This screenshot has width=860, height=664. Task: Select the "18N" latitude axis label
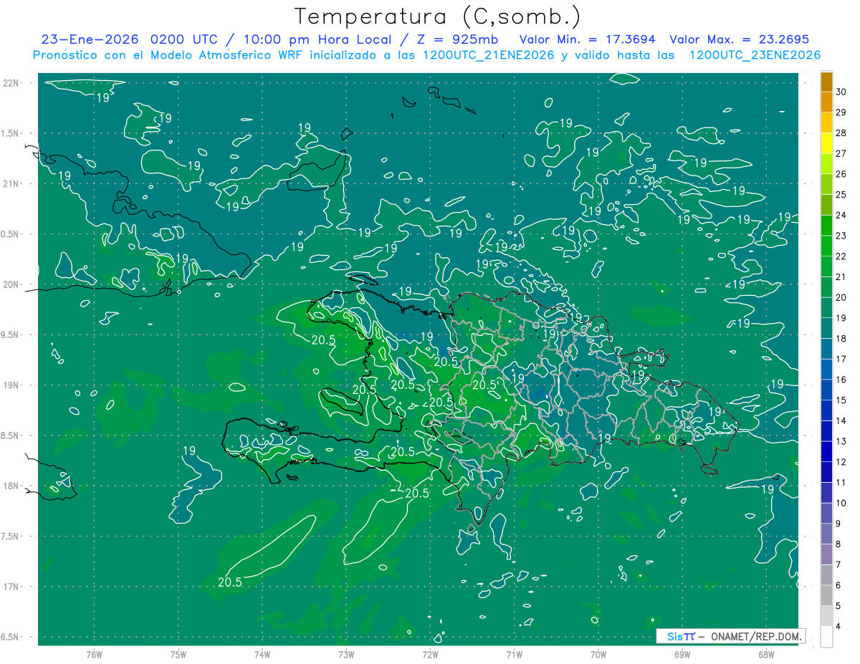click(11, 486)
